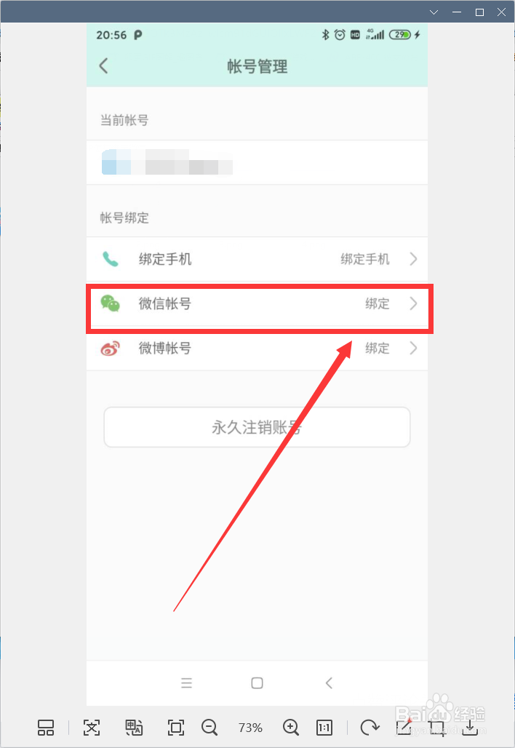The image size is (515, 748).
Task: Click the translate image toolbar icon
Action: [134, 728]
